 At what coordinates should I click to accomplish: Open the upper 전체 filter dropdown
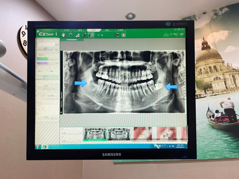[x=71, y=133]
